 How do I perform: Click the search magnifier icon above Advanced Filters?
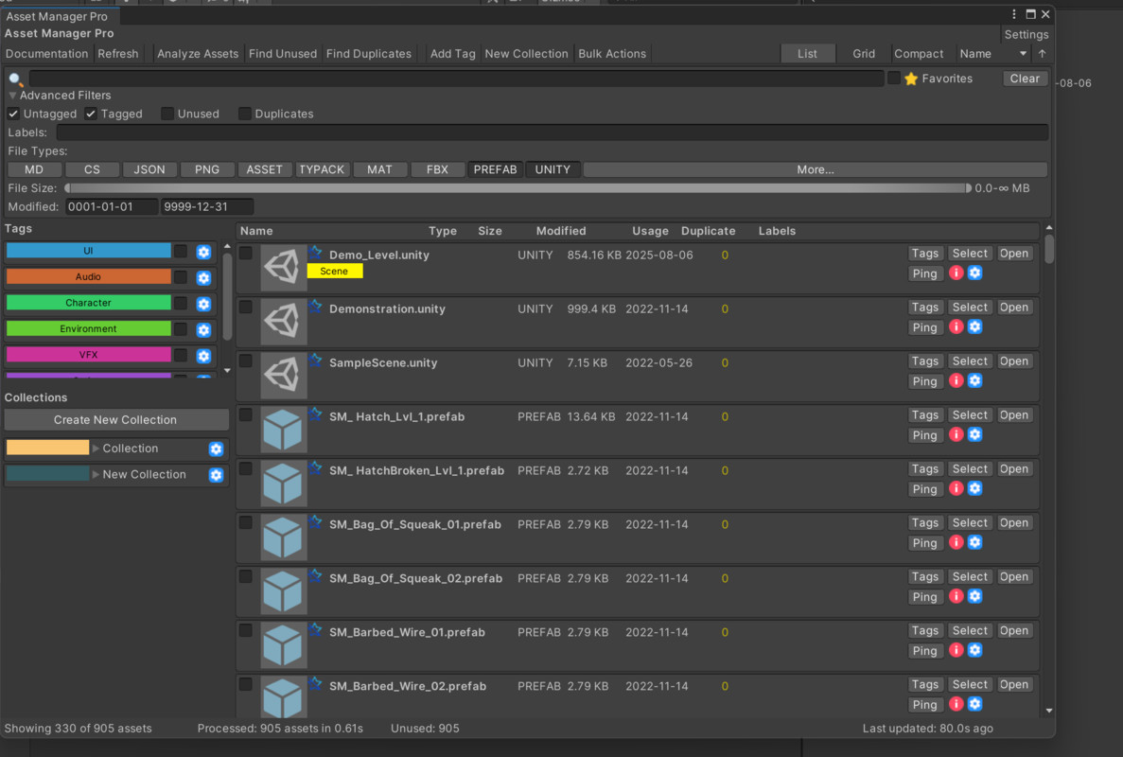pyautogui.click(x=15, y=78)
